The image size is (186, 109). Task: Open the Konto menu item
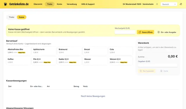[x=59, y=4]
